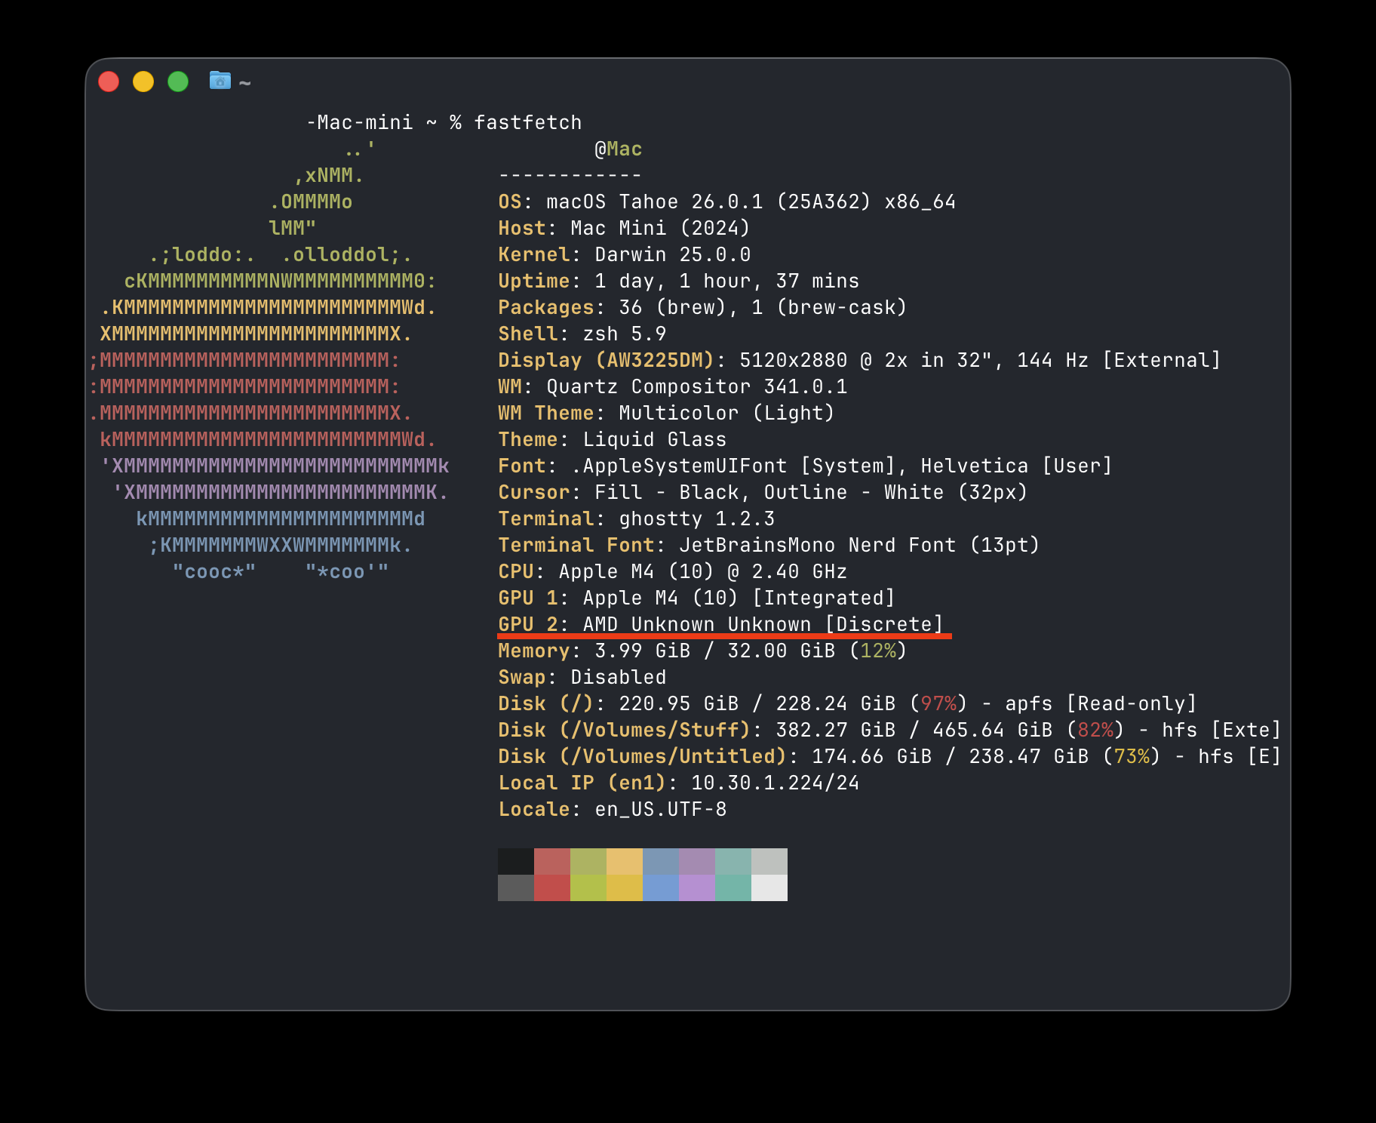
Task: Click the home folder icon in the title bar
Action: 219,82
